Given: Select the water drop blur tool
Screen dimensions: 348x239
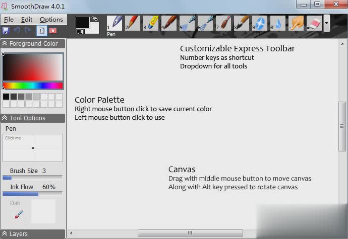Looking at the screenshot, I should coord(278,23).
